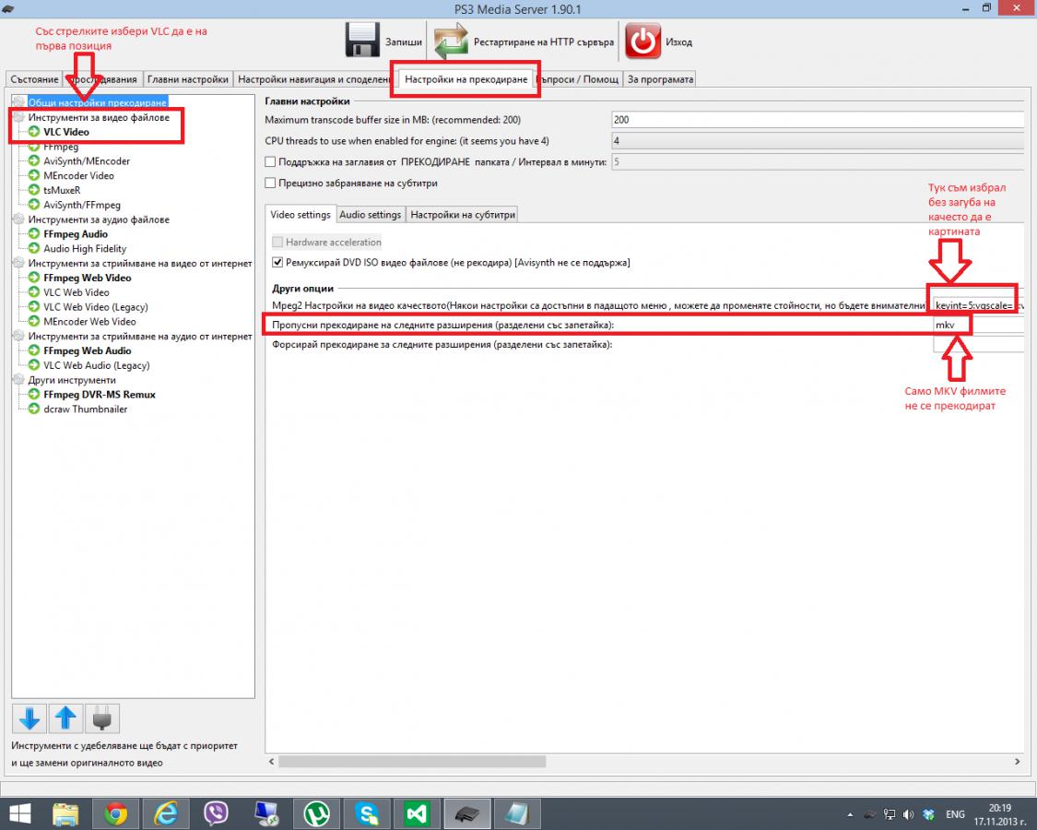Collapse Други инструменти tree node
The width and height of the screenshot is (1037, 830).
click(x=18, y=379)
